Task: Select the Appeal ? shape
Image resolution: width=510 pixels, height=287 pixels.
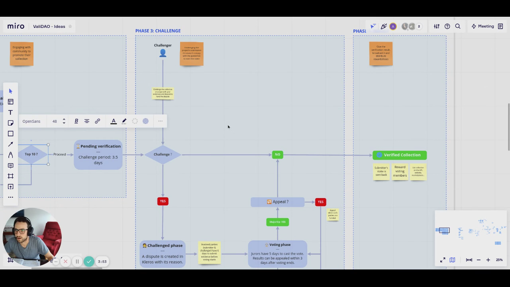Action: 277,202
